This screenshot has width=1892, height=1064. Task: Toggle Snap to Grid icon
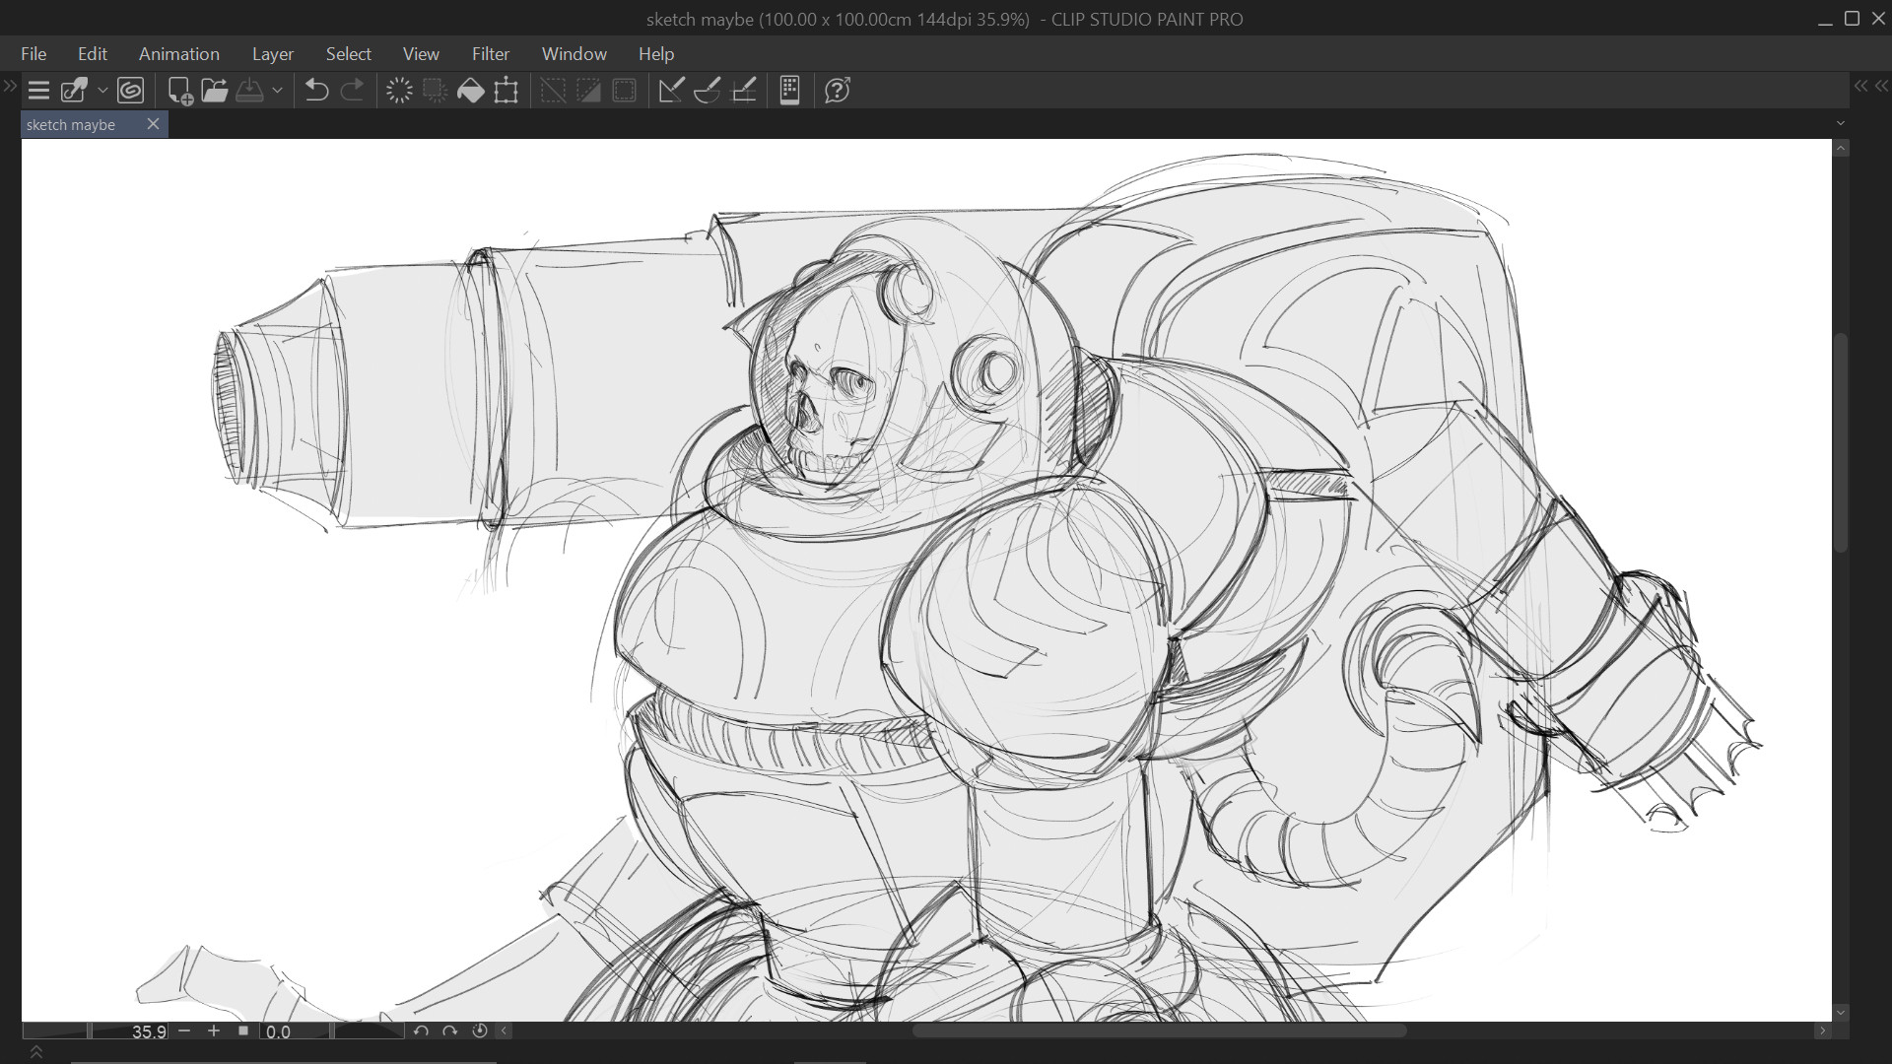(744, 91)
